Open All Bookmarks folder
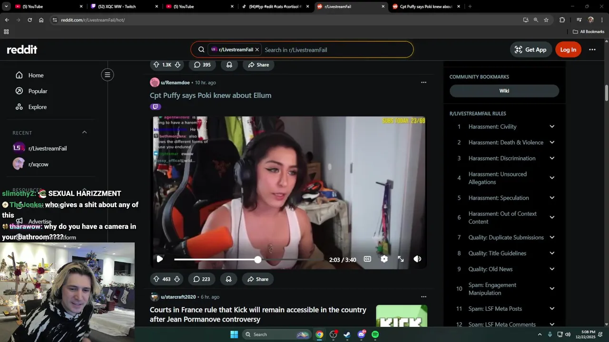This screenshot has width=609, height=342. click(589, 32)
